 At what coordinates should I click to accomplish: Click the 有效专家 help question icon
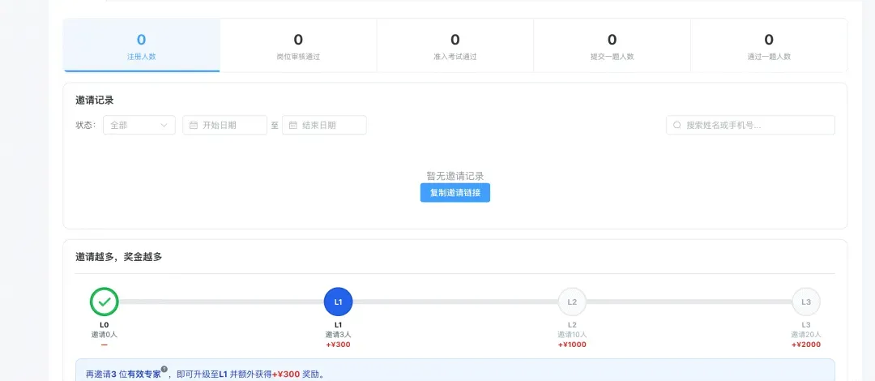[x=164, y=370]
